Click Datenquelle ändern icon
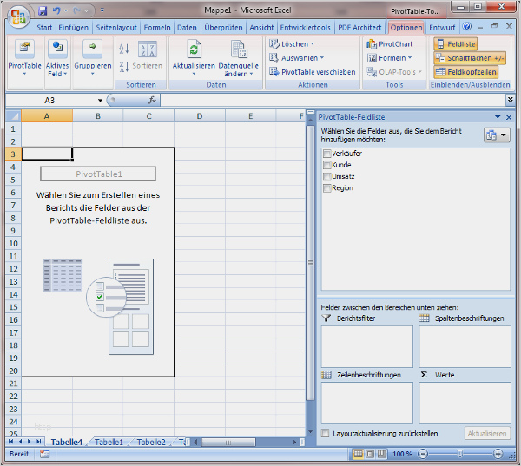521x466 pixels. click(239, 49)
